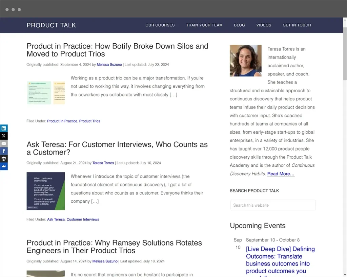This screenshot has height=277, width=347.
Task: Share via the email envelope icon
Action: click(x=4, y=143)
